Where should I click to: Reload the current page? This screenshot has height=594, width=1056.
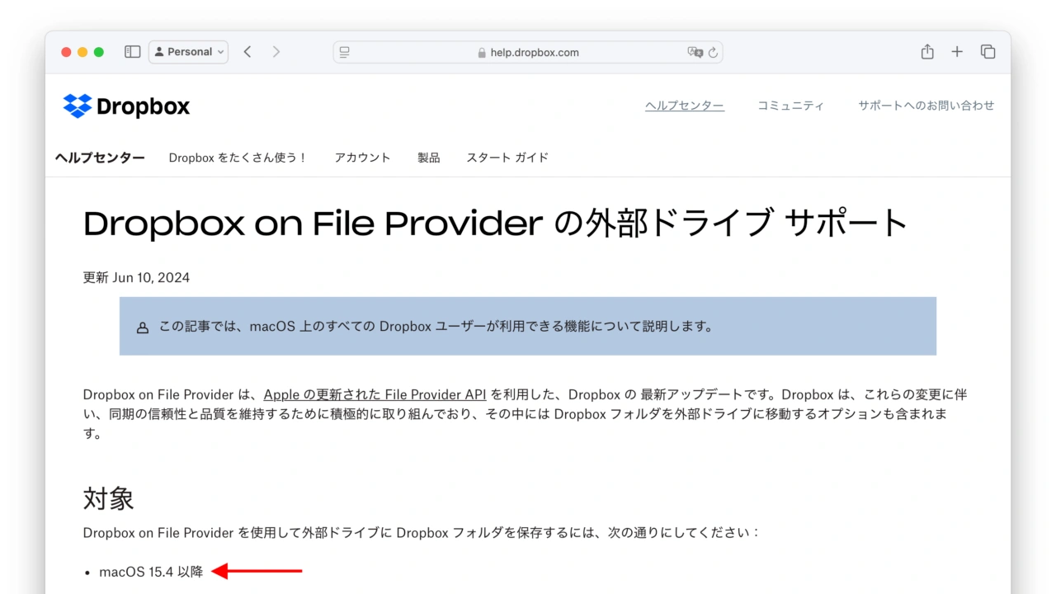click(x=714, y=52)
